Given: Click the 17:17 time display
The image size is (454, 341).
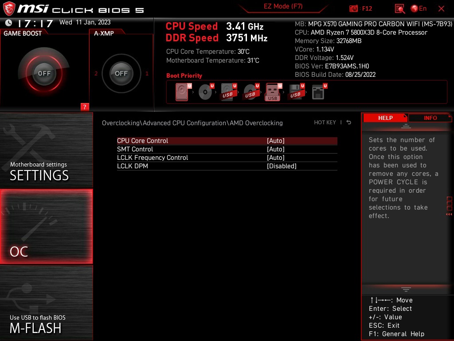Looking at the screenshot, I should (35, 23).
